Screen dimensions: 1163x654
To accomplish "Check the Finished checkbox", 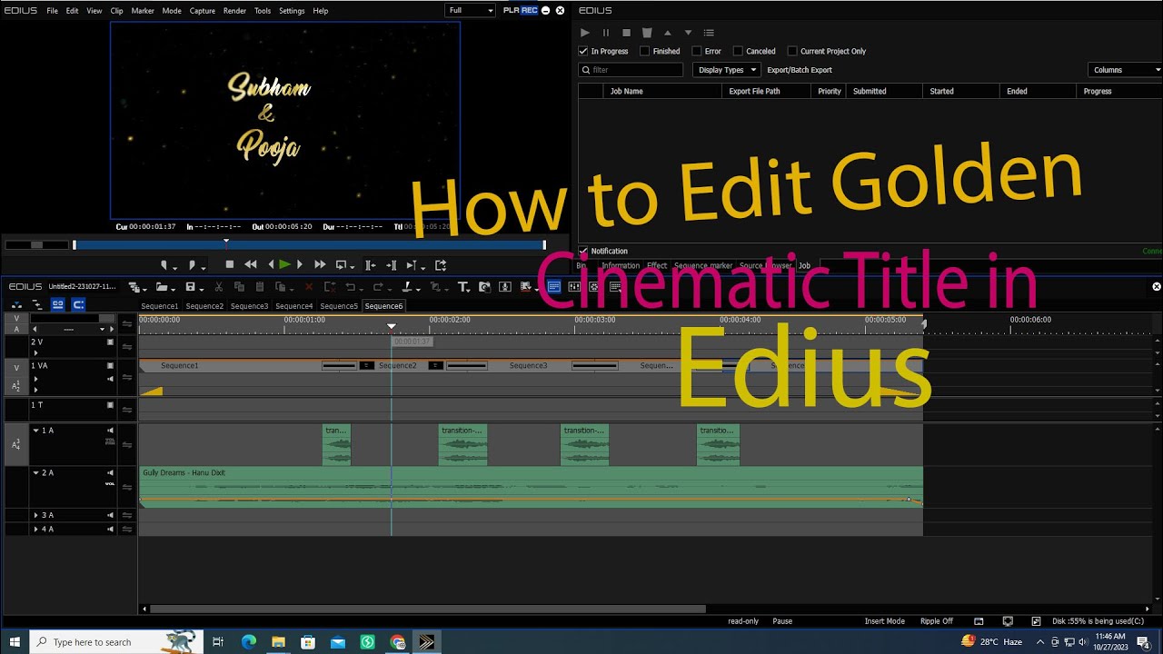I will (x=645, y=51).
